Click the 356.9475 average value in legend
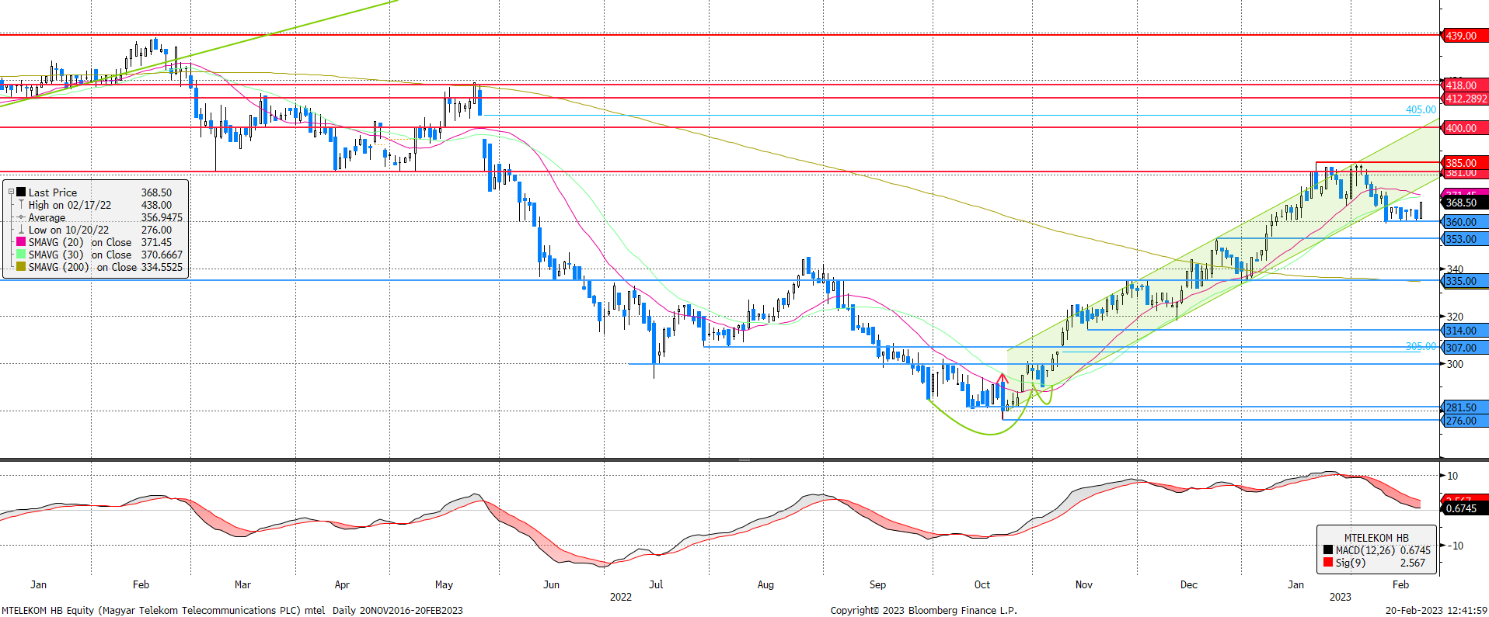The height and width of the screenshot is (617, 1489). pyautogui.click(x=162, y=217)
